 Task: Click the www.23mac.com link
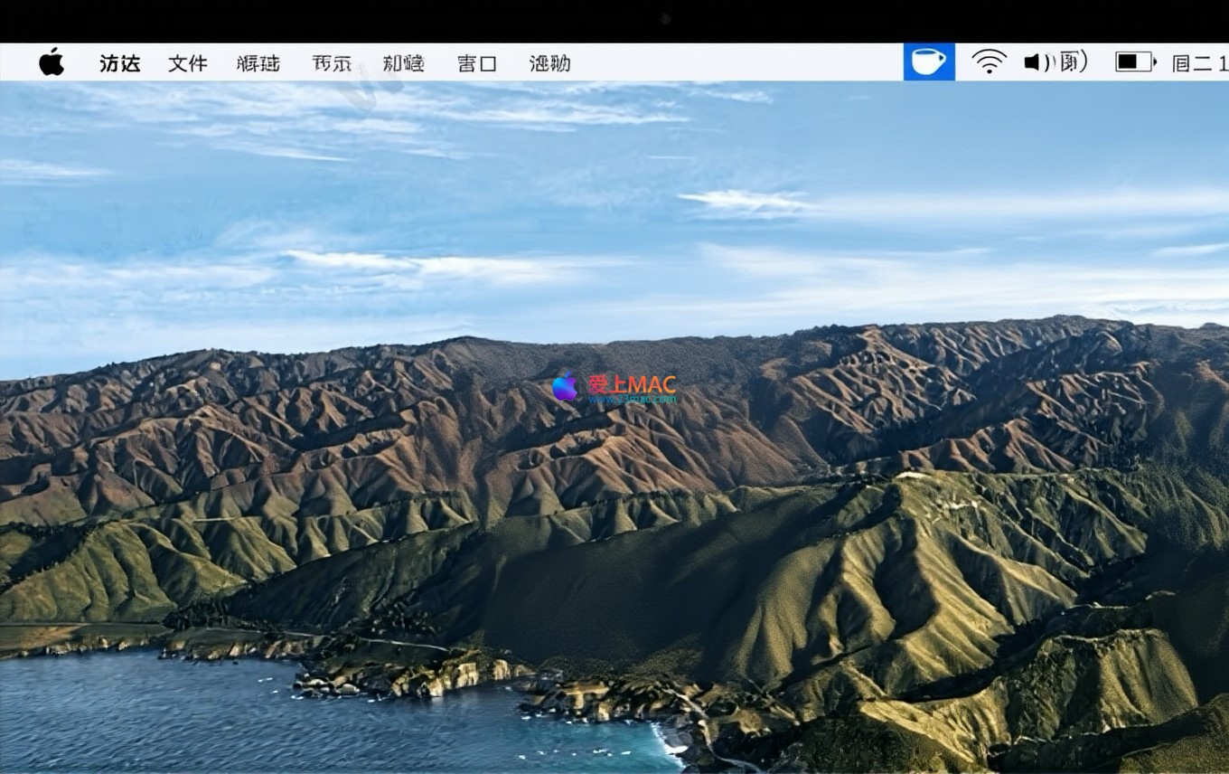click(x=632, y=399)
